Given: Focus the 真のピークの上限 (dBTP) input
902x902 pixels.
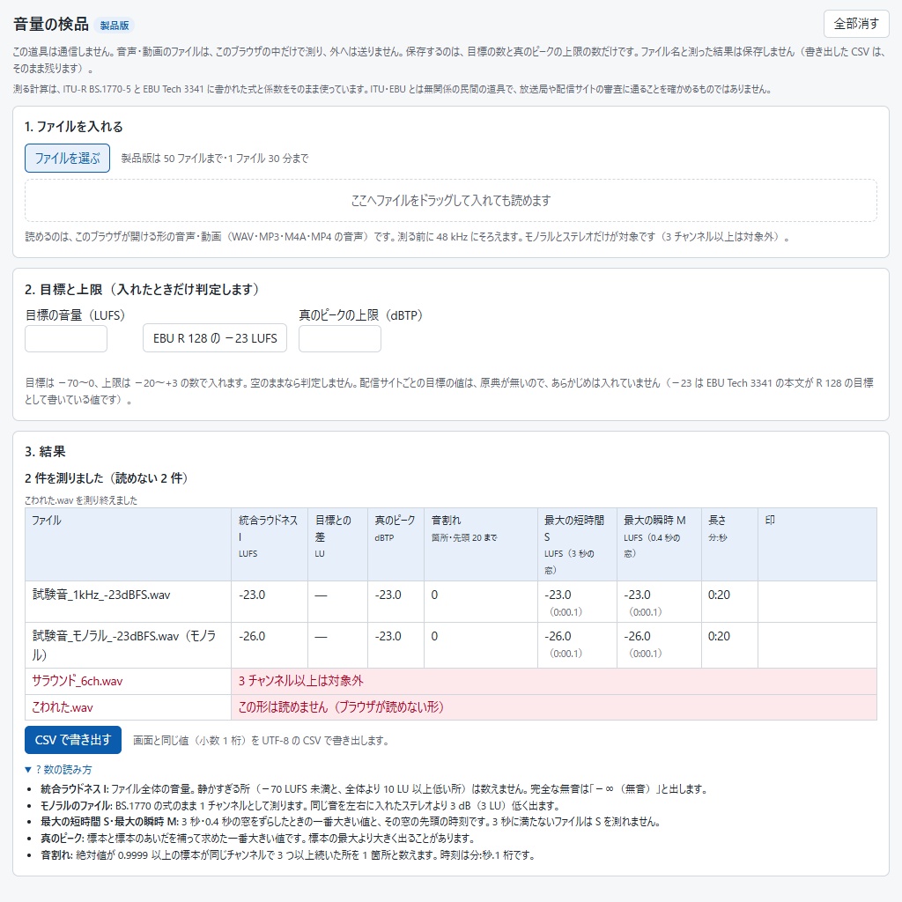Looking at the screenshot, I should (339, 338).
